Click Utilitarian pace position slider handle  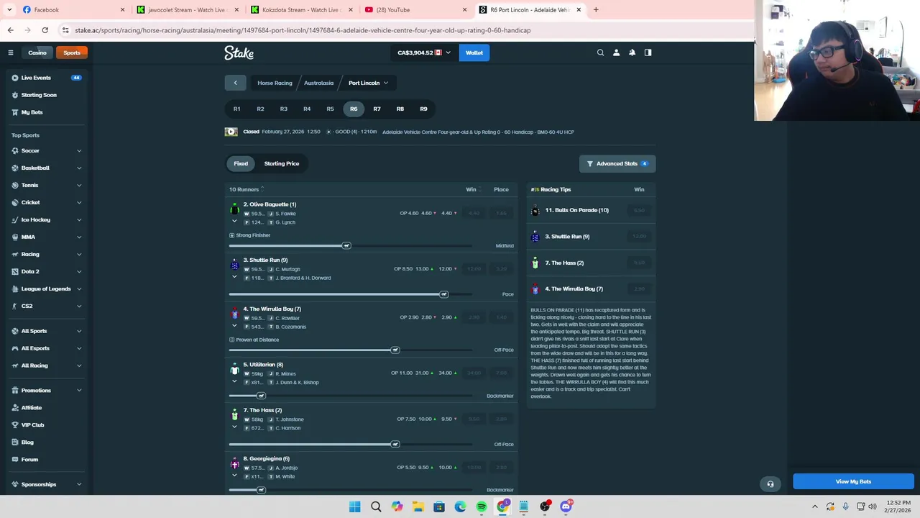[261, 396]
